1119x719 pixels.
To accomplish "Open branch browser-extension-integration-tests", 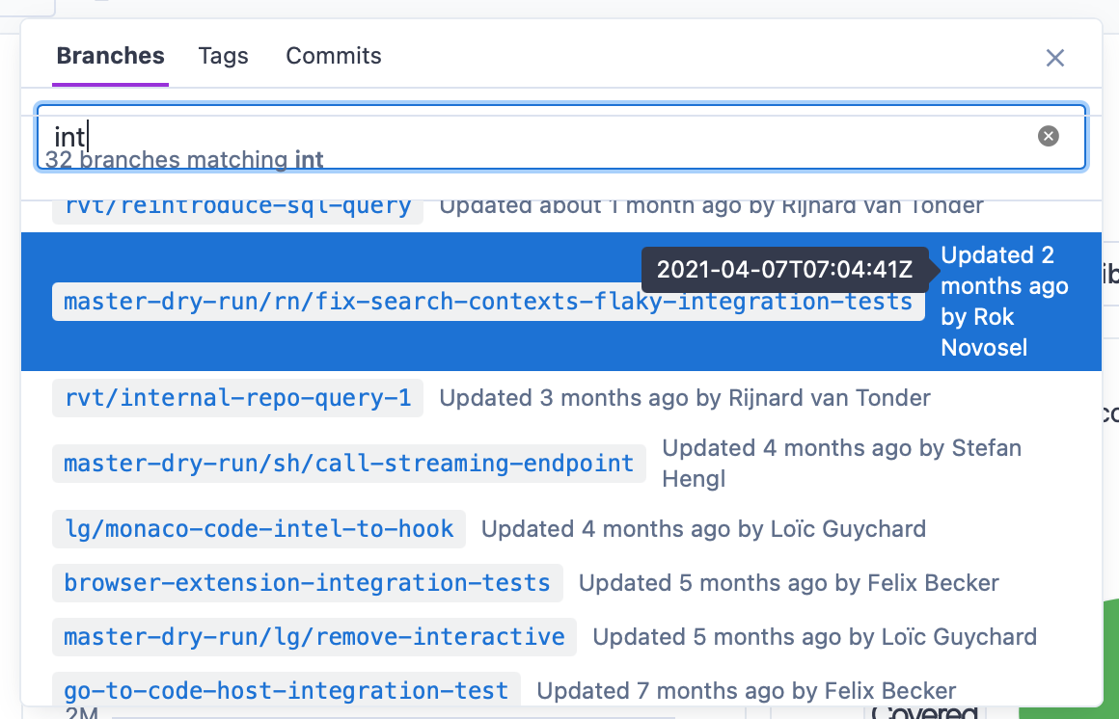I will [x=308, y=583].
